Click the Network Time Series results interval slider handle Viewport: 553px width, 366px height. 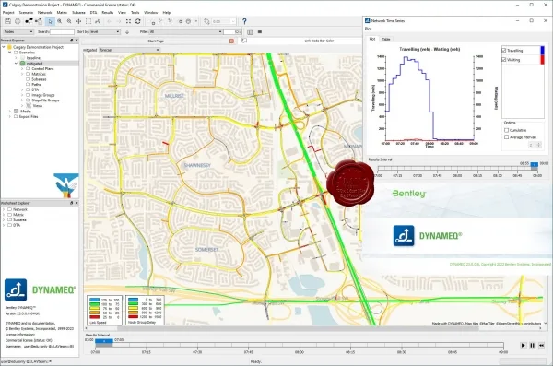(x=535, y=165)
